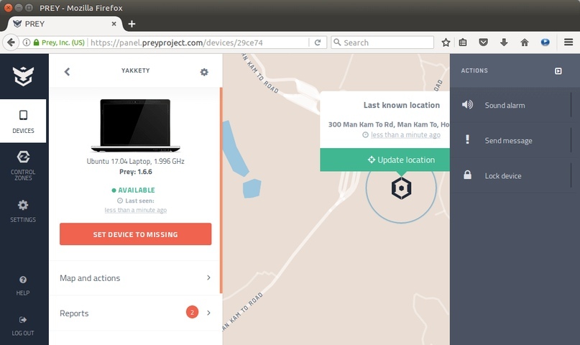
Task: Expand the Map and actions row
Action: pos(135,278)
